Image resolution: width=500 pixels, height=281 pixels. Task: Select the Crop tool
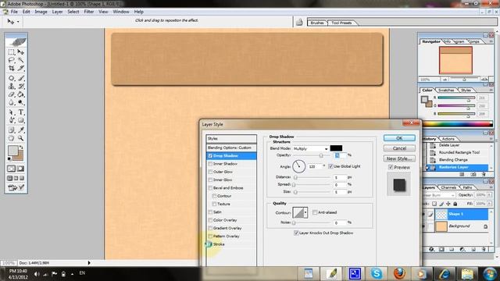coord(12,68)
